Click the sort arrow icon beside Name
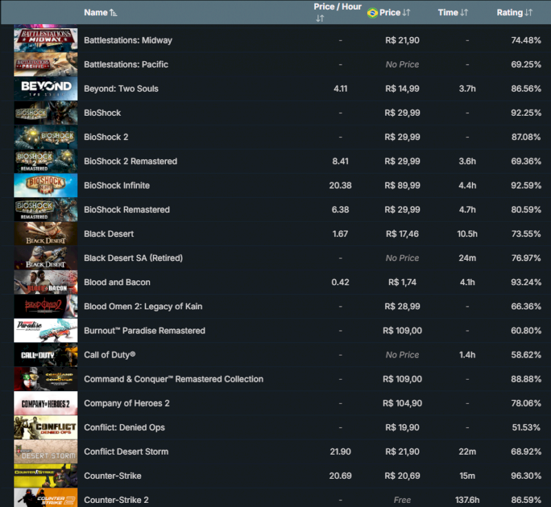This screenshot has width=551, height=507. (x=114, y=12)
